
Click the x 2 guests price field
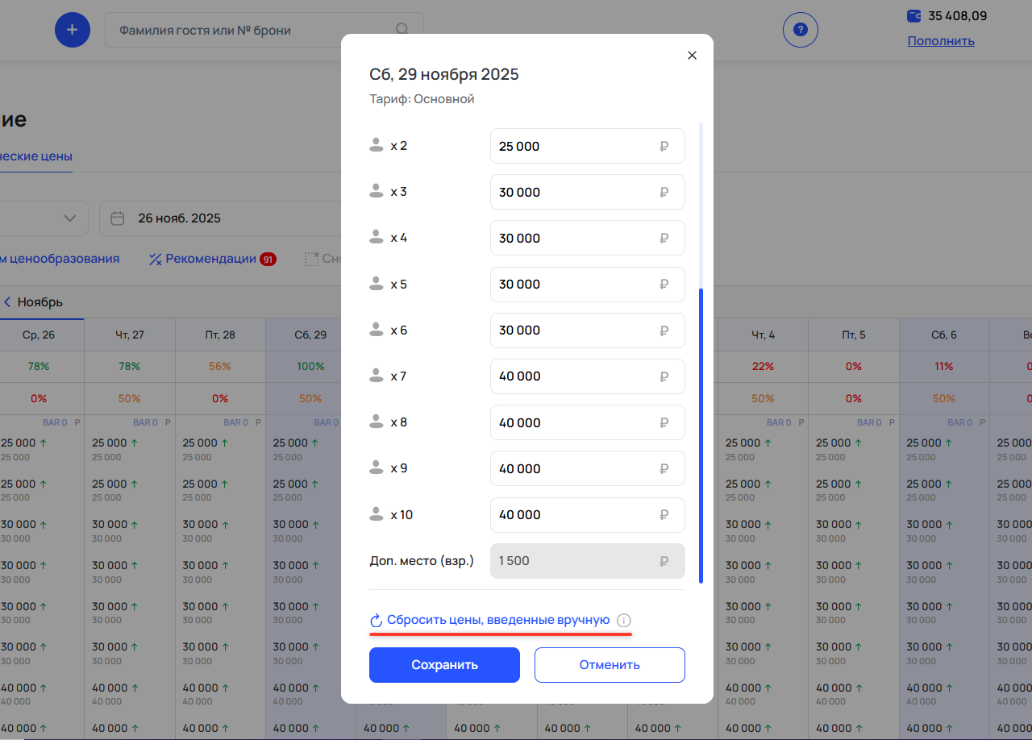pos(587,146)
